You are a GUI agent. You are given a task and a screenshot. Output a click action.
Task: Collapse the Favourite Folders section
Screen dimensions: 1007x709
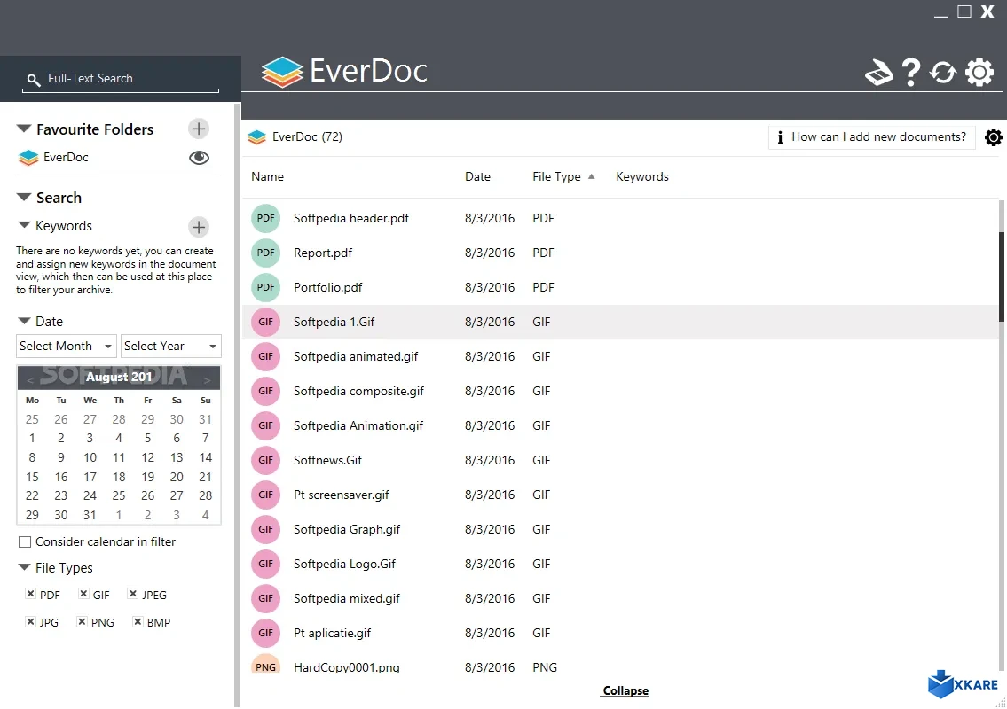[24, 129]
